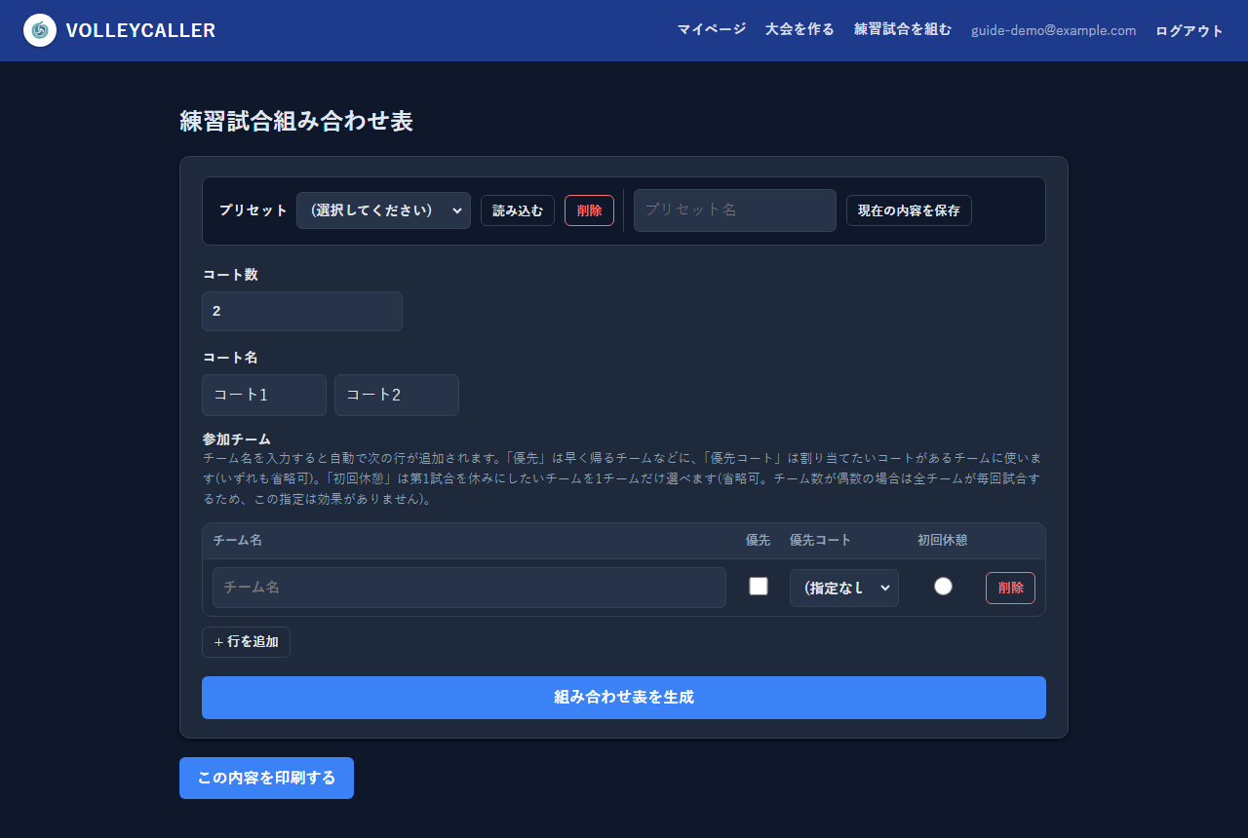Open the プリセット selection dropdown
The width and height of the screenshot is (1248, 838).
pyautogui.click(x=383, y=210)
